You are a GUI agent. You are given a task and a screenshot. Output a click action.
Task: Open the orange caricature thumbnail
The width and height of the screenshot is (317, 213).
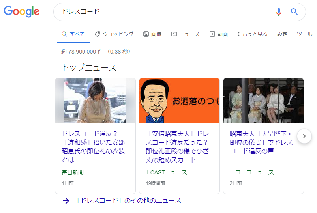(x=179, y=101)
